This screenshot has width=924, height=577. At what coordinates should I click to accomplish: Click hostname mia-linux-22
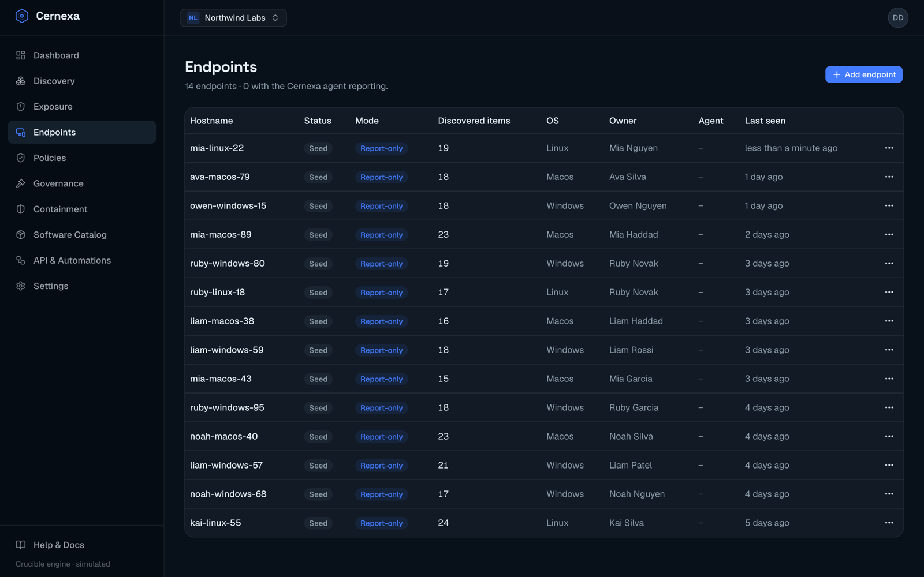[x=217, y=148]
